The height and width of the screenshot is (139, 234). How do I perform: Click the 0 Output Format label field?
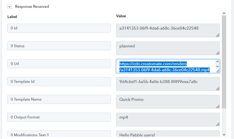(x=59, y=117)
